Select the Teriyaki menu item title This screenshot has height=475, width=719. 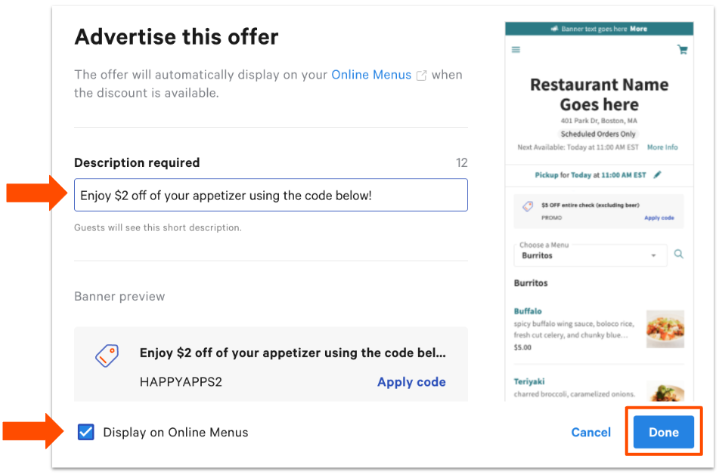coord(529,381)
